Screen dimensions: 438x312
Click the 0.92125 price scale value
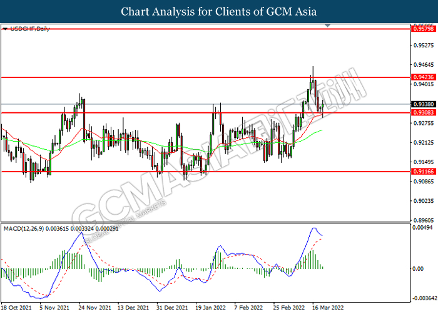pyautogui.click(x=424, y=143)
